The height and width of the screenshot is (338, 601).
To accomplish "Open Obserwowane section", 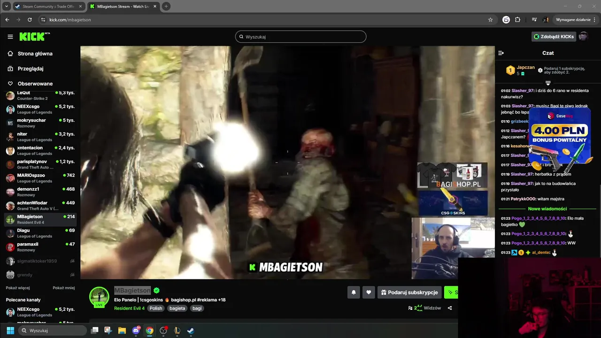I will click(30, 84).
